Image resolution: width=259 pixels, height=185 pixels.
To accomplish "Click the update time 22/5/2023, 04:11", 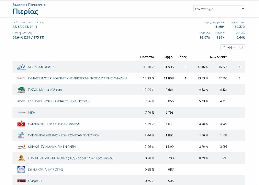I will pyautogui.click(x=25, y=27).
